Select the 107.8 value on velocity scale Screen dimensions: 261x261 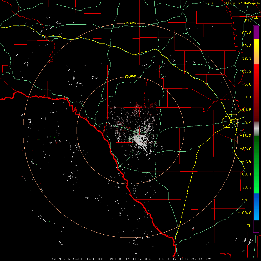tap(246, 32)
